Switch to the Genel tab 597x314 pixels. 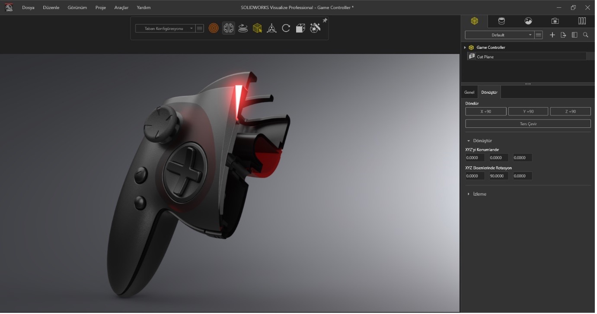point(469,92)
